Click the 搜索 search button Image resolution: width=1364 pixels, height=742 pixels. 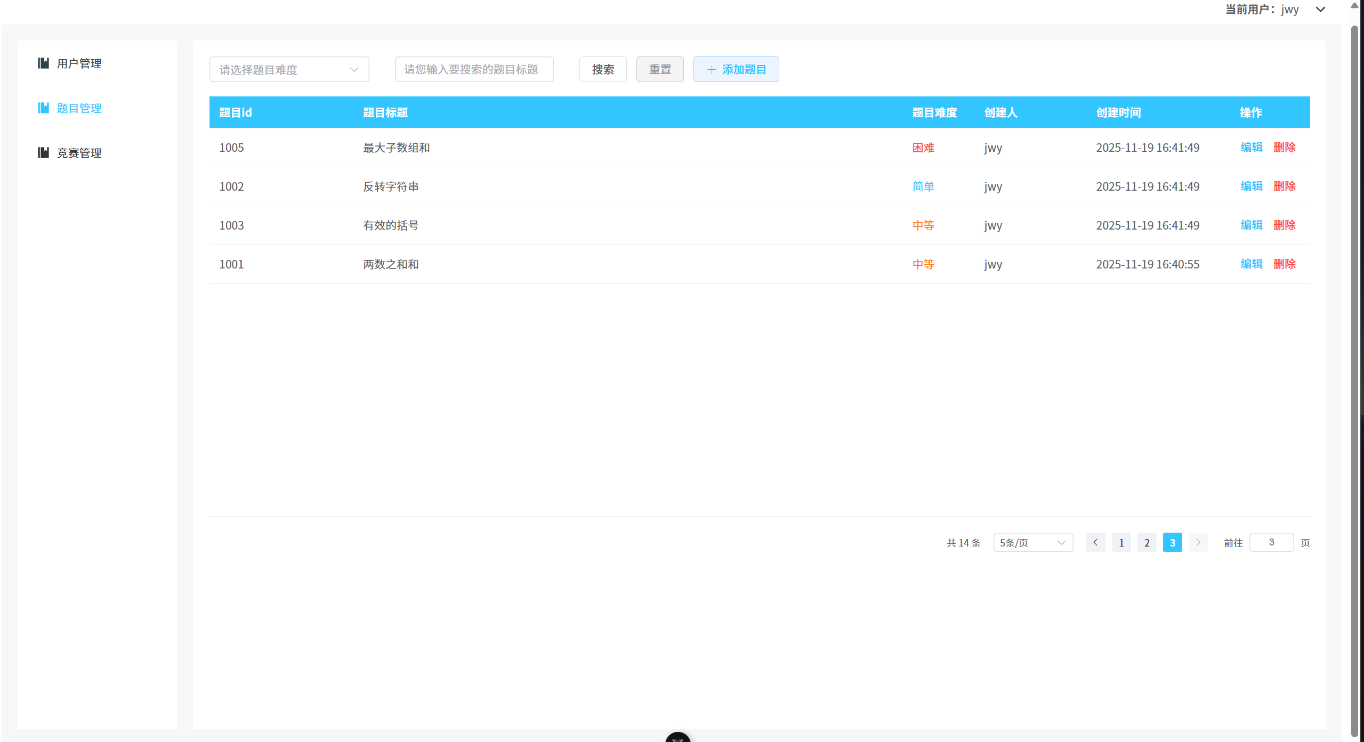click(x=602, y=69)
